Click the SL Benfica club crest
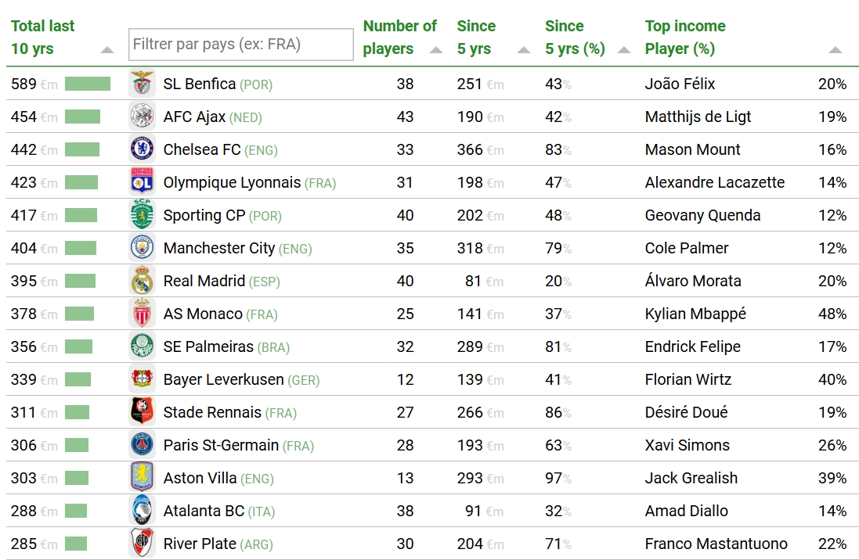859x560 pixels. tap(143, 84)
